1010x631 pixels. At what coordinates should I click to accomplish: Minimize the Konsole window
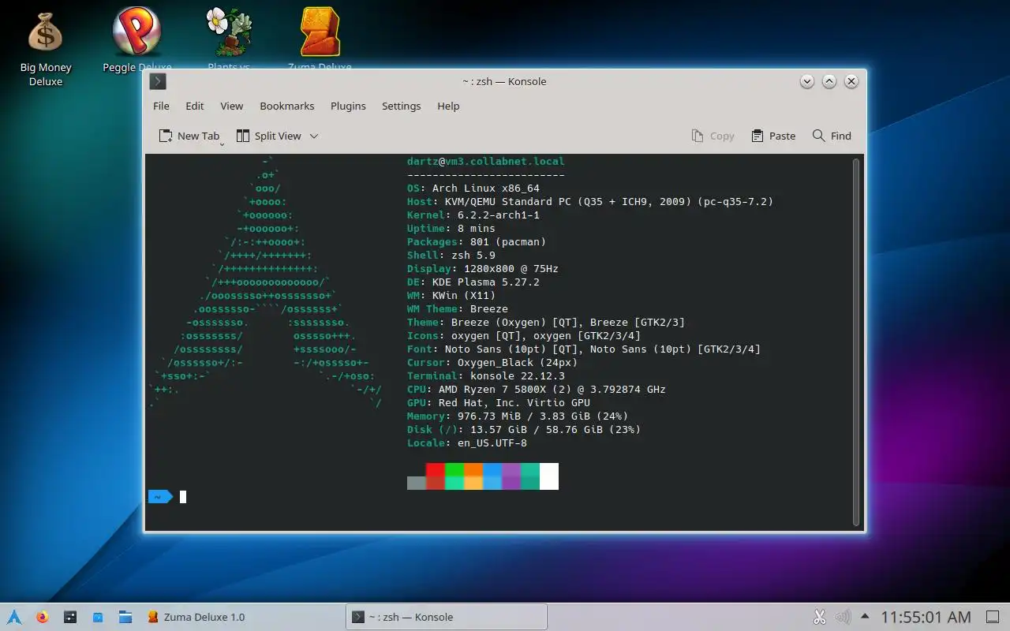pyautogui.click(x=806, y=81)
